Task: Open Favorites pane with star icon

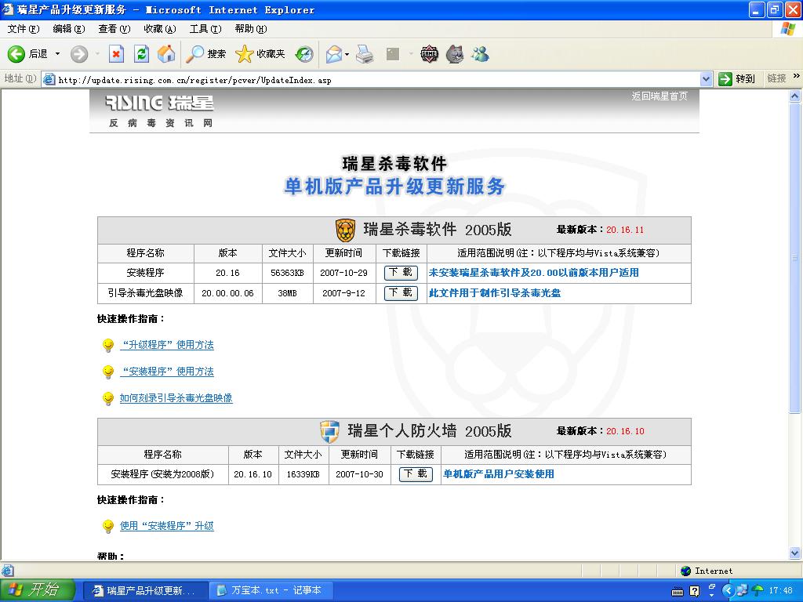Action: coord(245,54)
